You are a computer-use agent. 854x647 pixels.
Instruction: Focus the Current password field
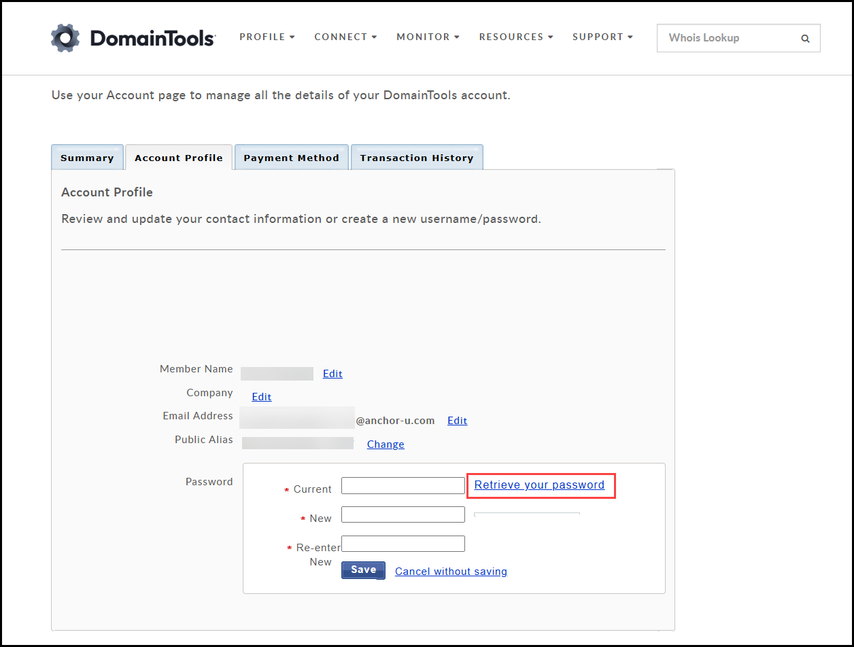(403, 485)
